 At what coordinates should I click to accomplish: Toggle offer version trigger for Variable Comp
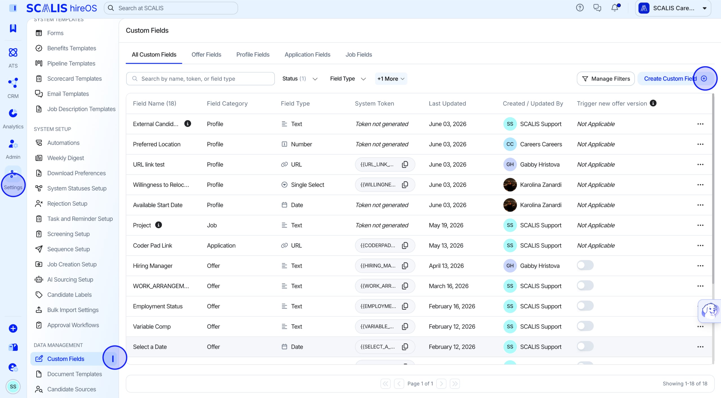tap(585, 326)
